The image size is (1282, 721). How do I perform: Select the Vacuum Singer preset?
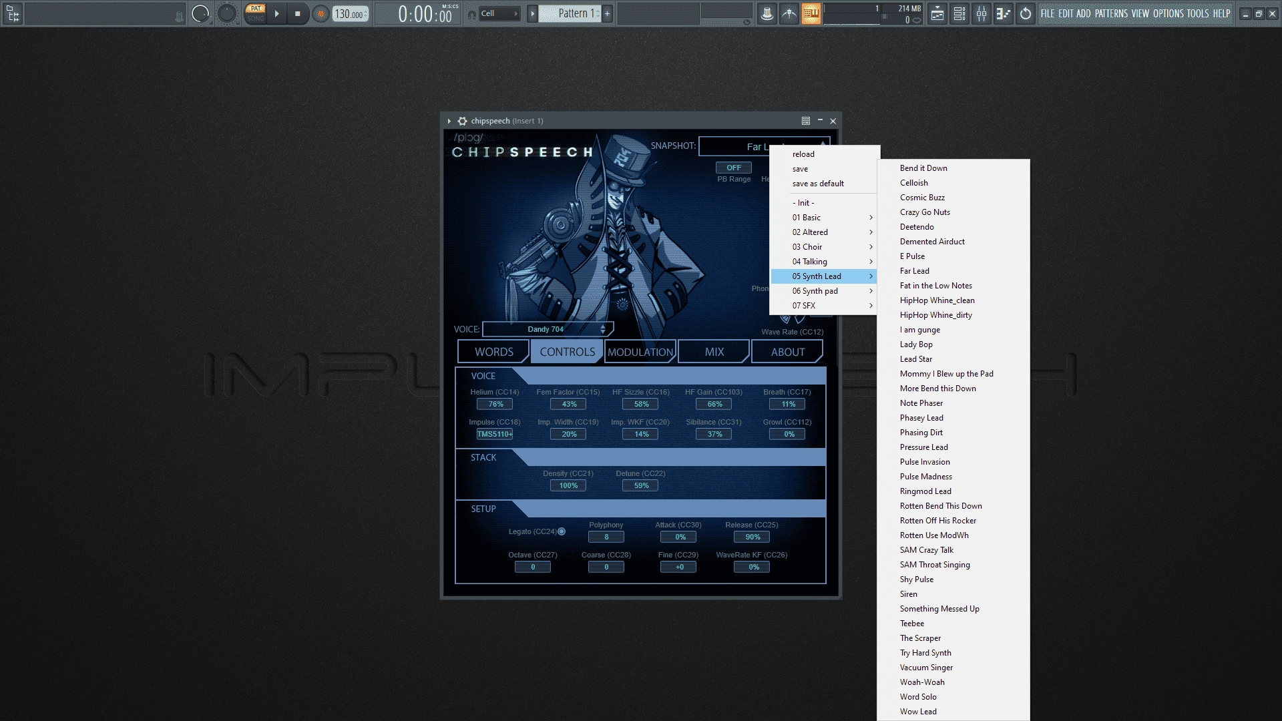tap(953, 668)
